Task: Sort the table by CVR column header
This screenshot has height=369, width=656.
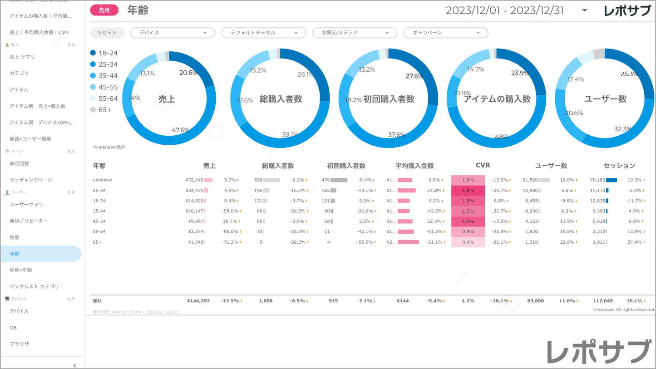Action: point(483,166)
